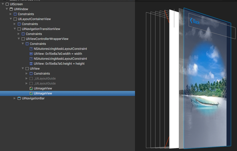
Task: Select the UILayoutContainerView label
Action: point(34,19)
